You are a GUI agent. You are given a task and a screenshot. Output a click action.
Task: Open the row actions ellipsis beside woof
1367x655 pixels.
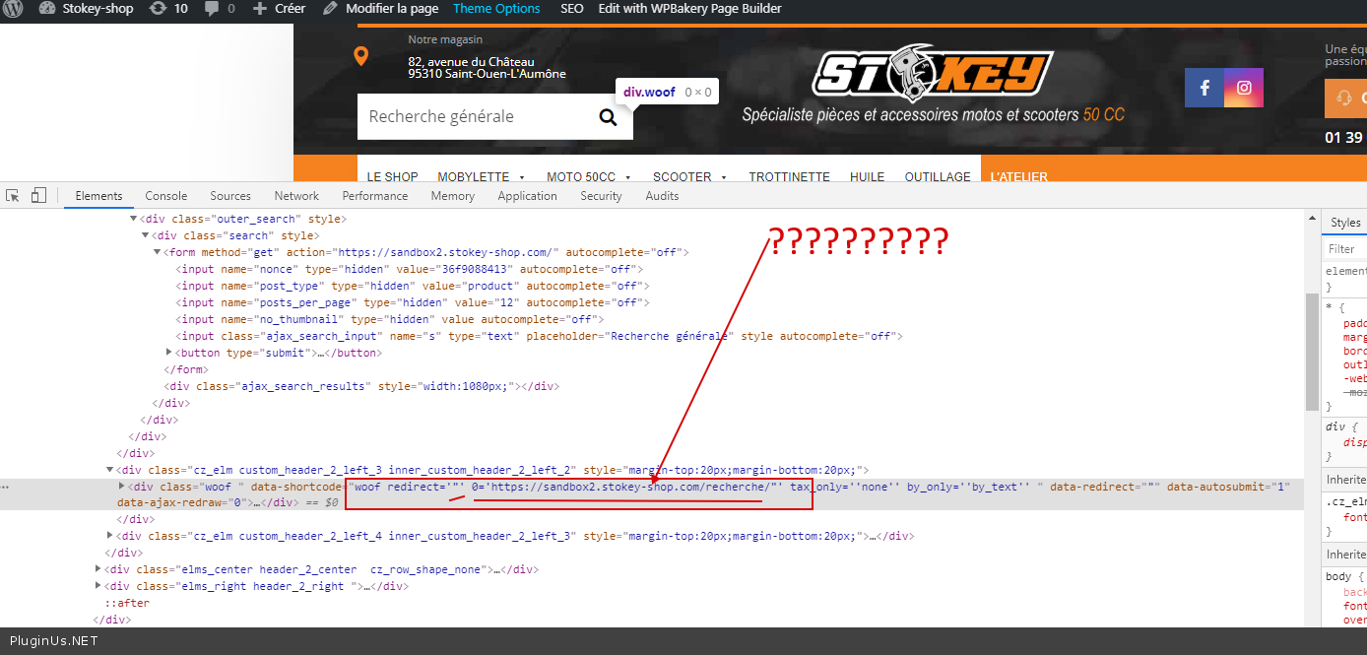click(x=6, y=487)
